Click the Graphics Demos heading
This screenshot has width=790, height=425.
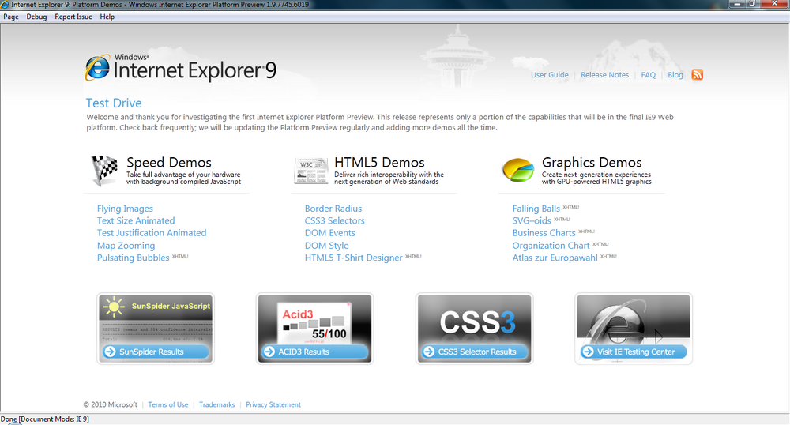pos(592,163)
